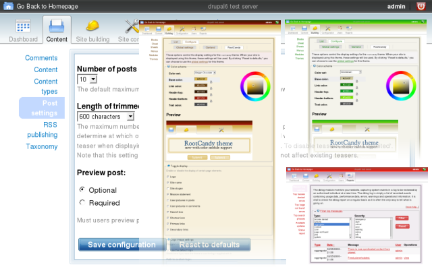
Task: Toggle the Search box checkbox
Action: (x=168, y=212)
